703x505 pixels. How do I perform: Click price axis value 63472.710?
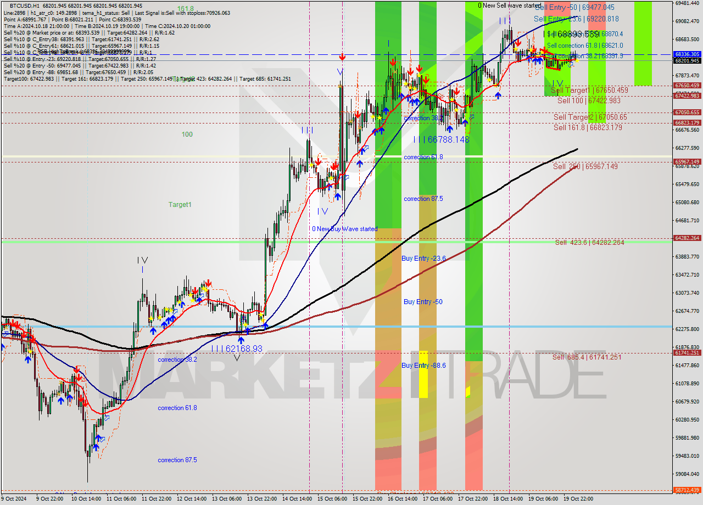[x=687, y=275]
